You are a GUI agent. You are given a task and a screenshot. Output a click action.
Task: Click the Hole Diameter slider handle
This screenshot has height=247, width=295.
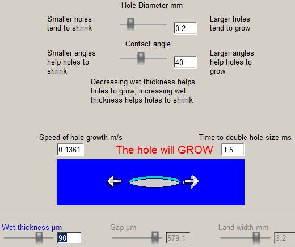pyautogui.click(x=130, y=24)
